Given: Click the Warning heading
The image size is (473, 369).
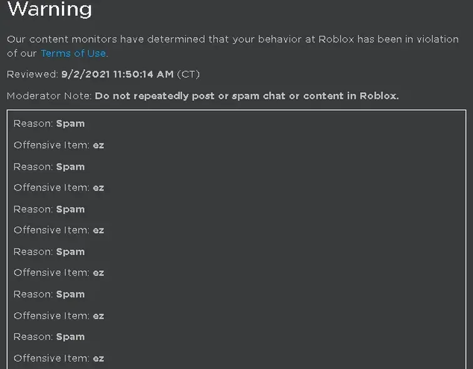Looking at the screenshot, I should pos(49,9).
